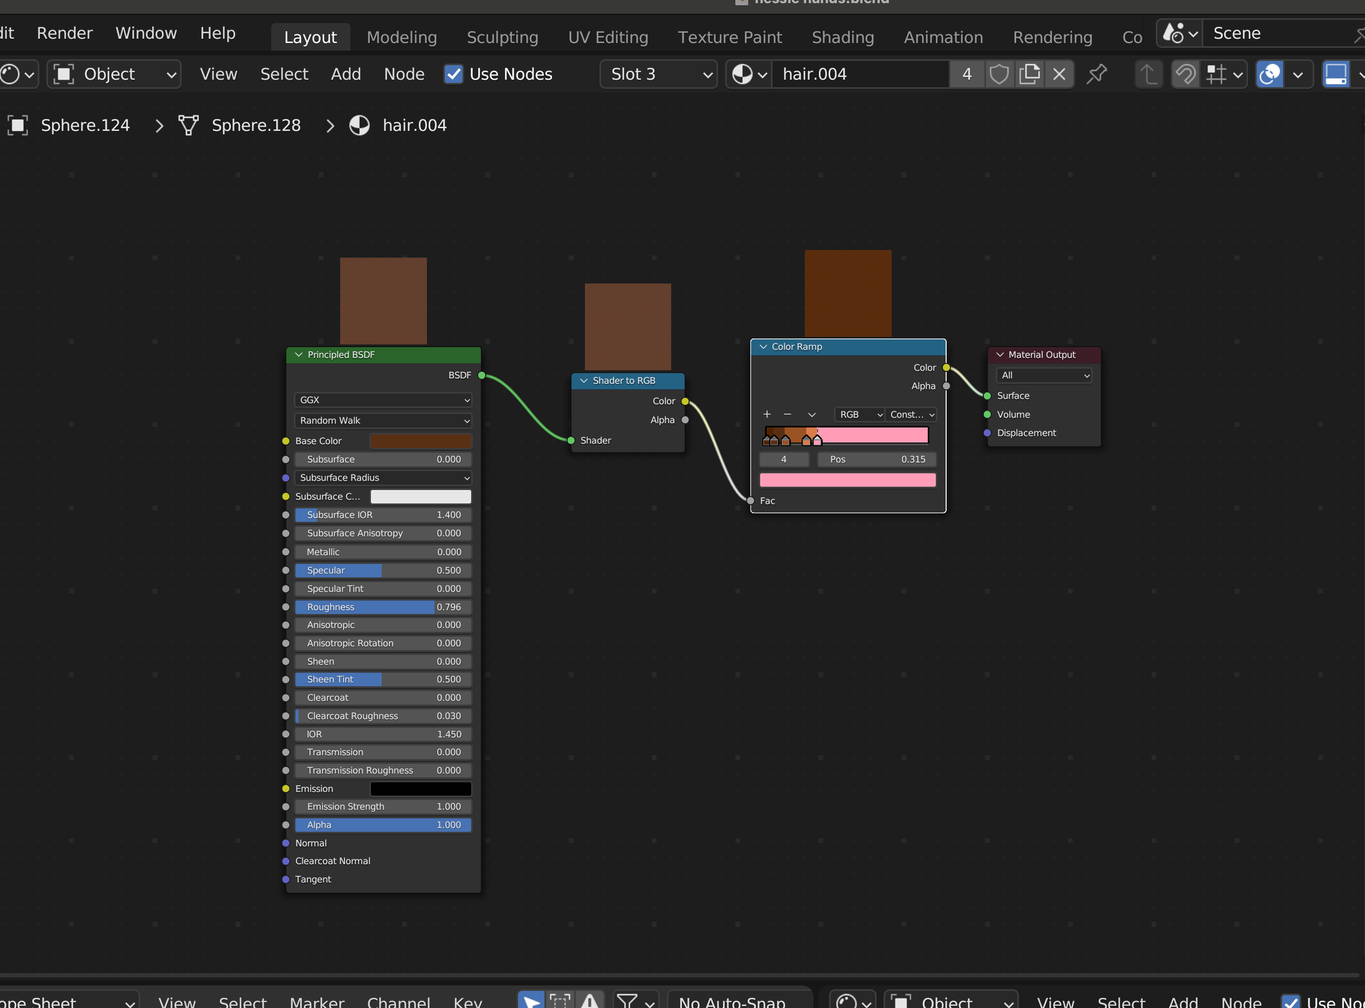This screenshot has height=1008, width=1365.
Task: Collapse the Color Ramp node
Action: [763, 347]
